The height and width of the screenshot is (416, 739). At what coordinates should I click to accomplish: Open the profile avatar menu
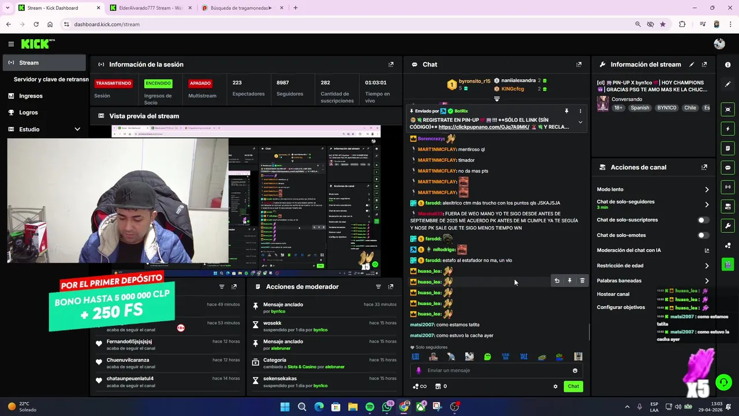coord(719,44)
